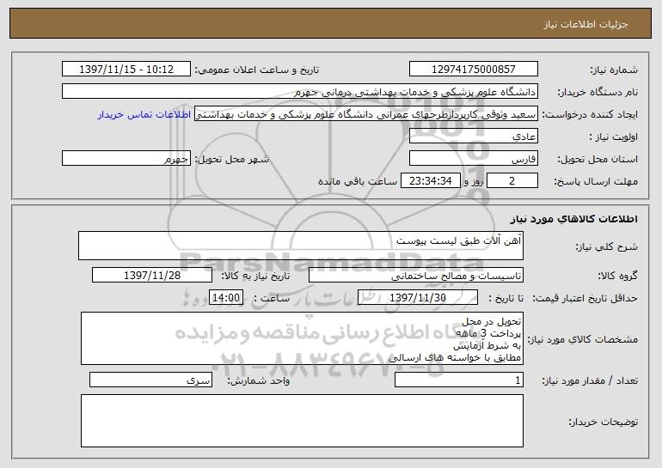This screenshot has width=662, height=468.
Task: Click the quantity field showing 1
Action: click(x=459, y=380)
